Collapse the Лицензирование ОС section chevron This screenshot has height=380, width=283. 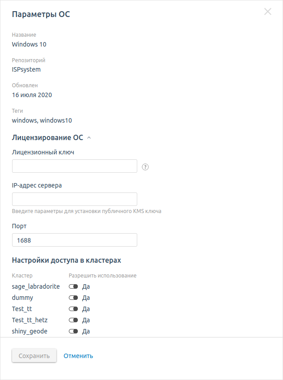89,138
